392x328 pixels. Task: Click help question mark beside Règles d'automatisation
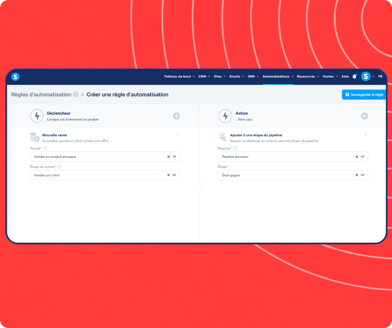coord(75,94)
